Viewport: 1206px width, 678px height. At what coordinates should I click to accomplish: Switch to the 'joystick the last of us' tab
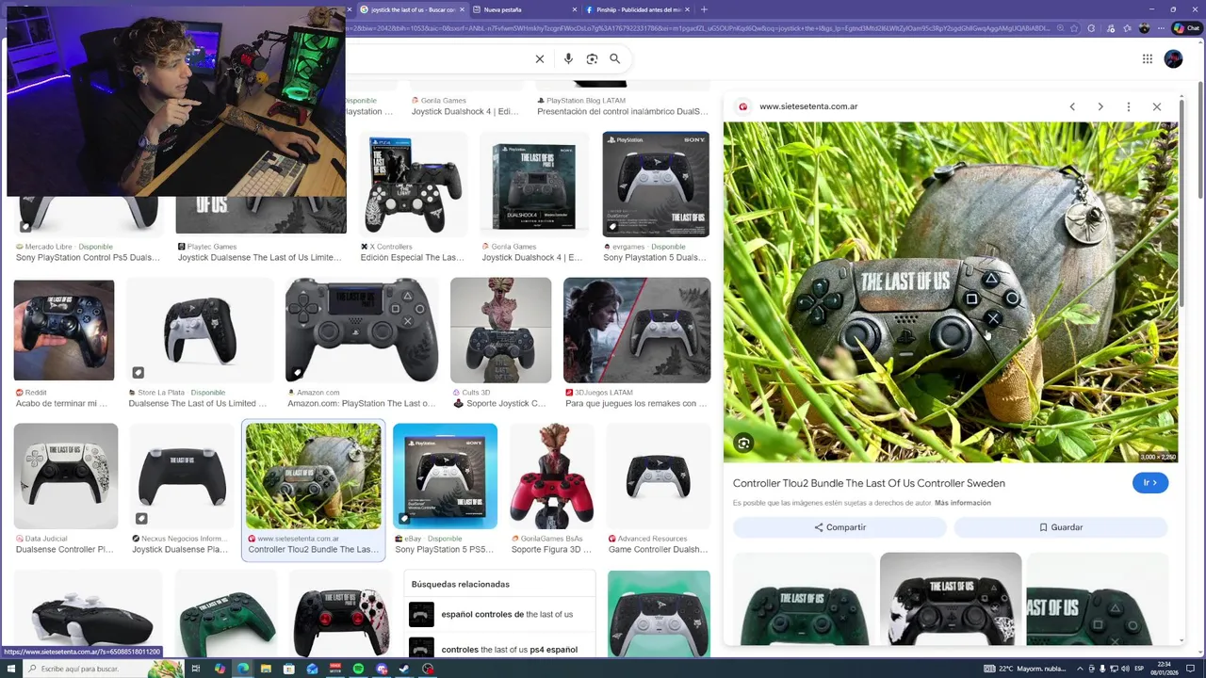click(x=413, y=9)
